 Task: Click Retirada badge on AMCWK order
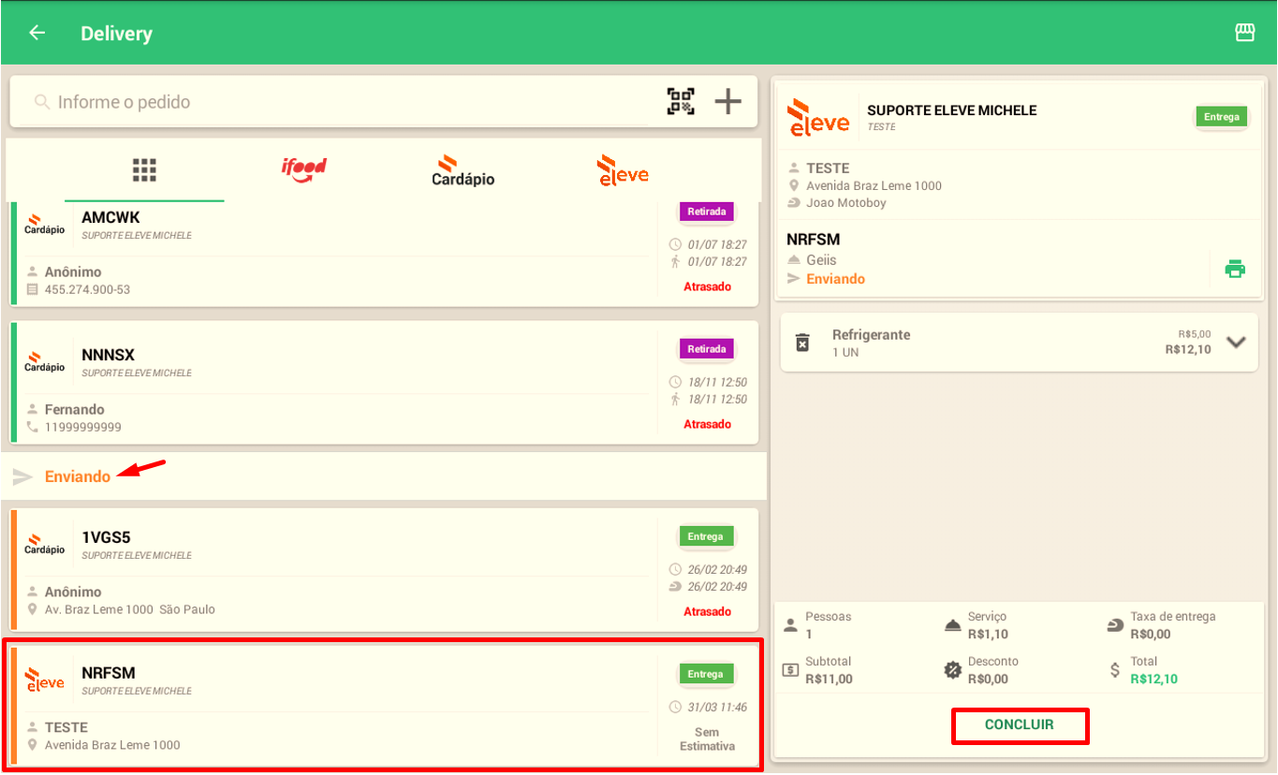[707, 212]
